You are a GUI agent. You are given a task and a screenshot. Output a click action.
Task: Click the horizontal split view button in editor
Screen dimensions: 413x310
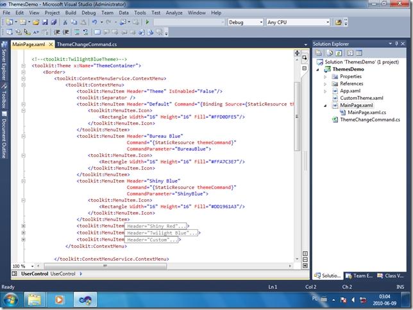(305, 259)
